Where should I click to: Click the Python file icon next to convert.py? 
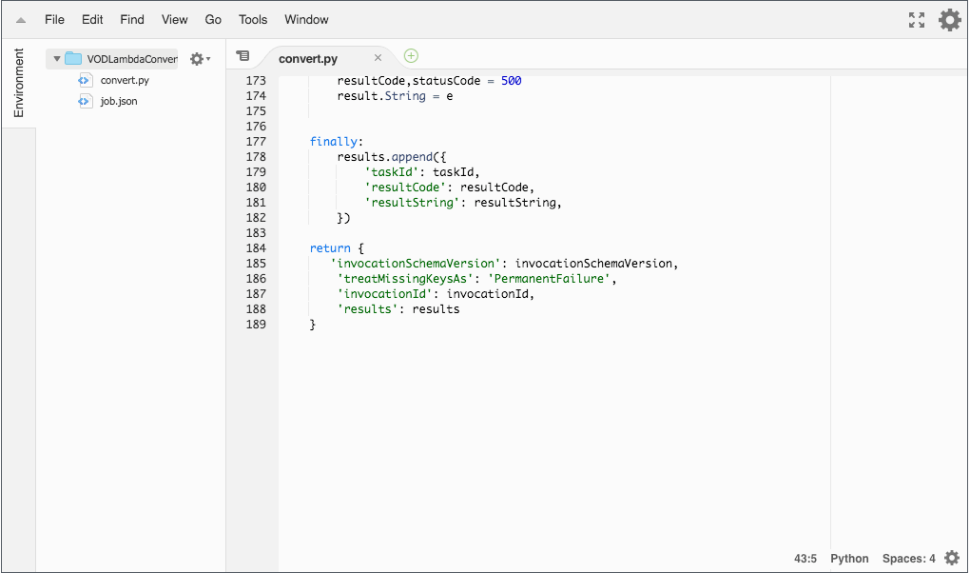coord(87,80)
